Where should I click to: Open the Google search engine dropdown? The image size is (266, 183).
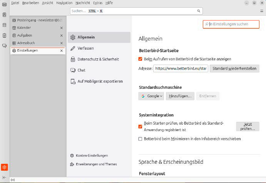click(151, 96)
